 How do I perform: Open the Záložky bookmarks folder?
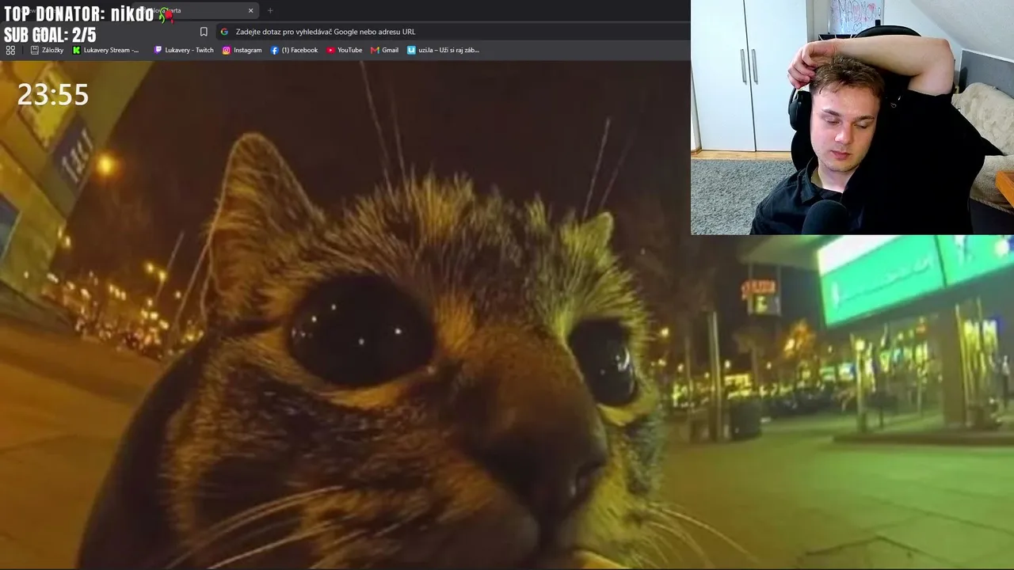(47, 50)
